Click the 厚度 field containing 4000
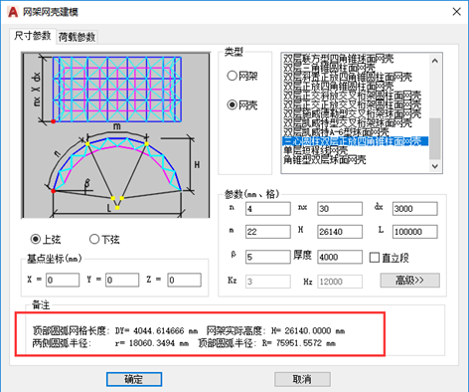 [340, 257]
